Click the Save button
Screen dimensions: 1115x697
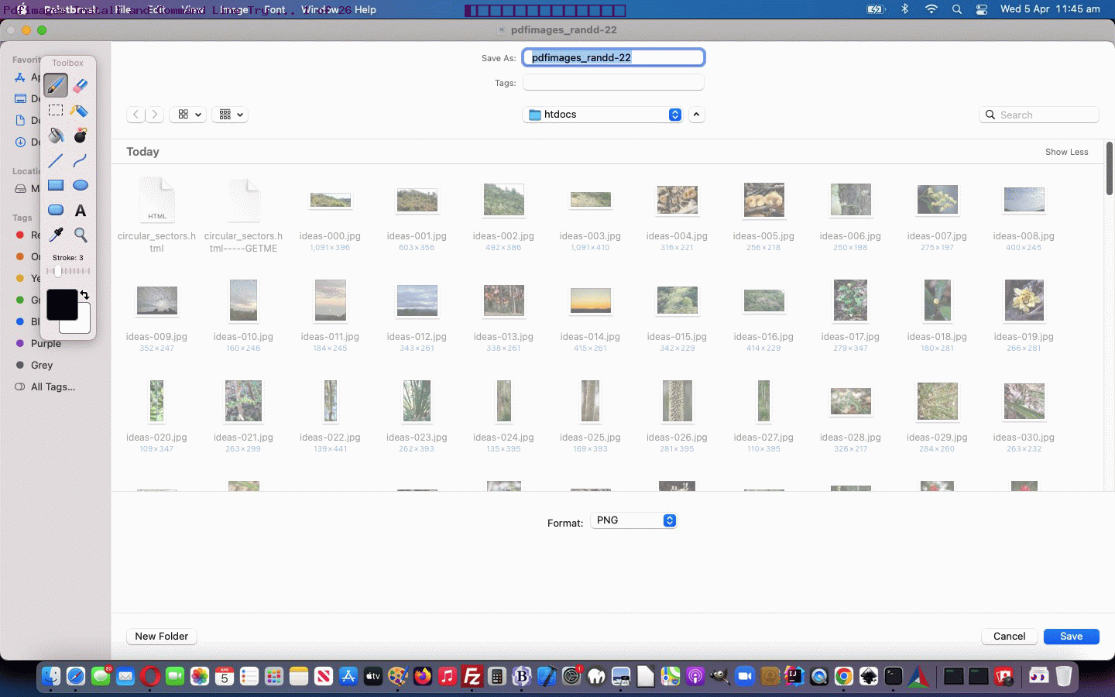(1071, 637)
